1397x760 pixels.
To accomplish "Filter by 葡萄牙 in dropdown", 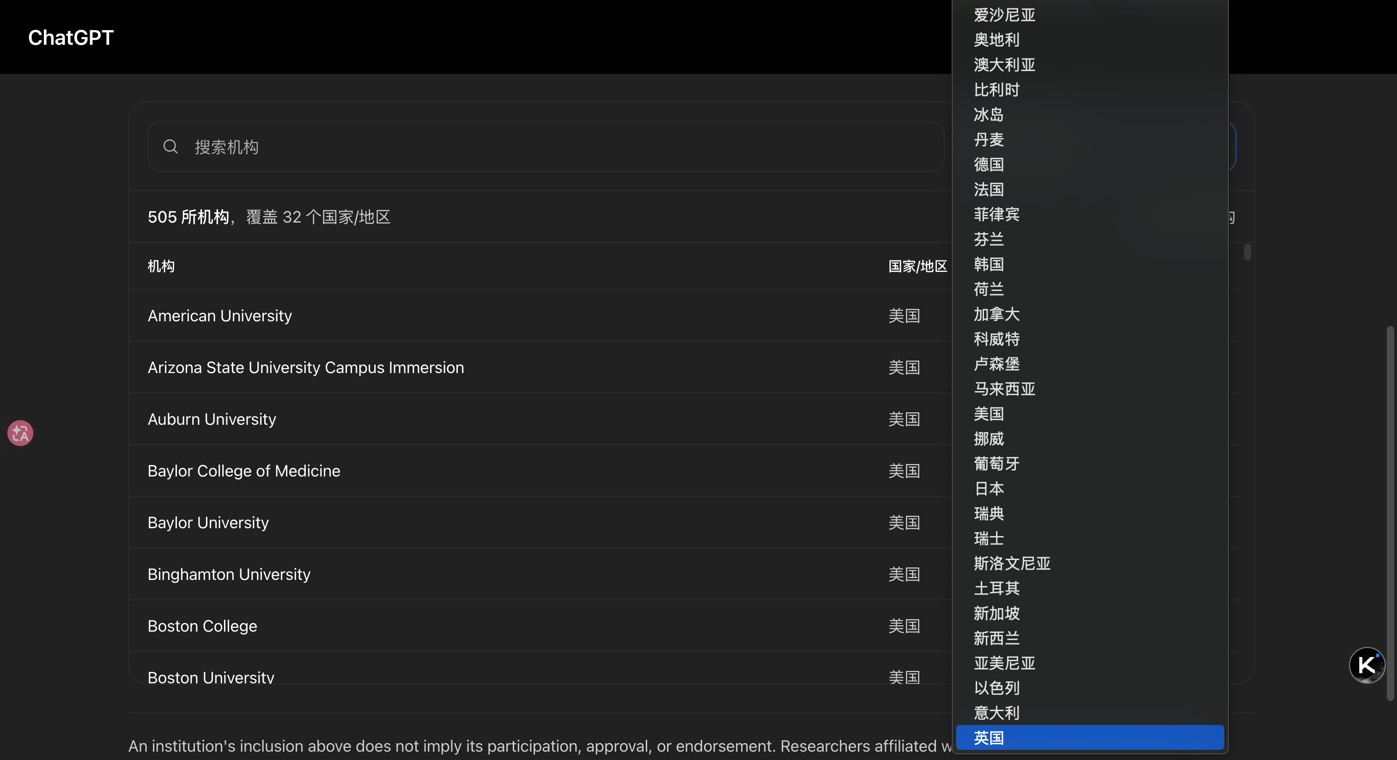I will [1090, 464].
